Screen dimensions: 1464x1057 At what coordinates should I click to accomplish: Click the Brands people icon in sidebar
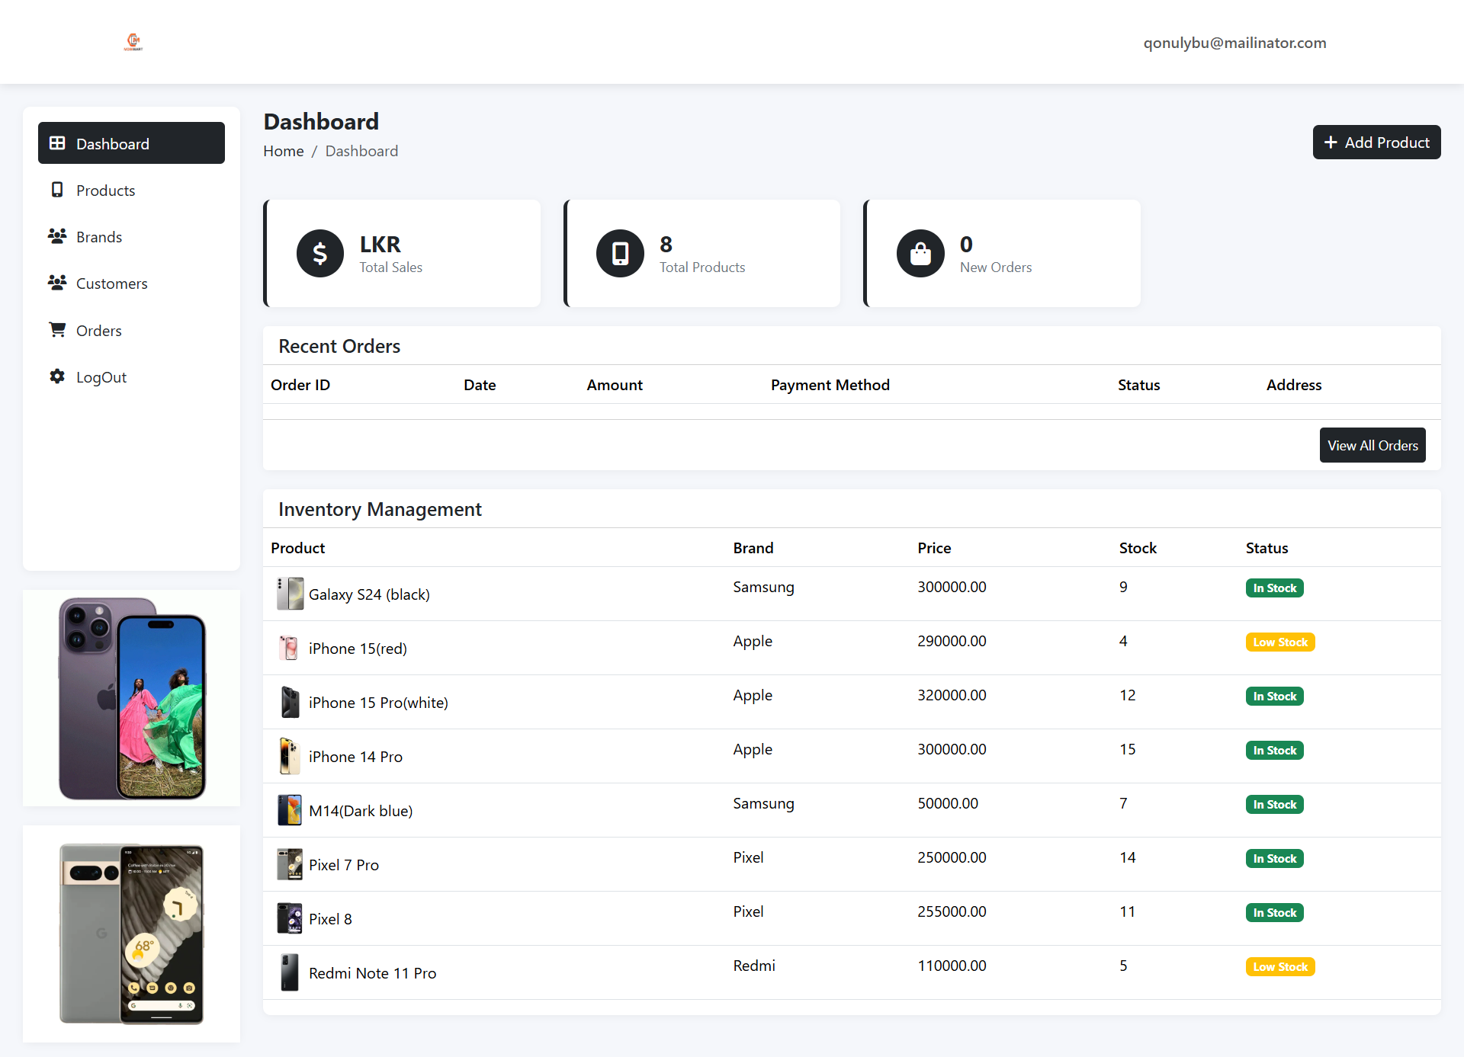tap(57, 236)
